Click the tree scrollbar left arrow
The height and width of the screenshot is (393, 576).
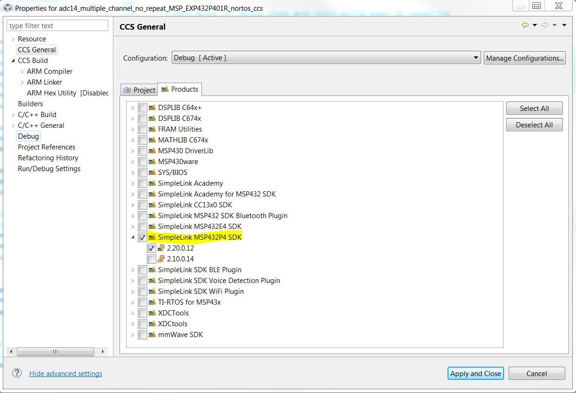pos(11,352)
